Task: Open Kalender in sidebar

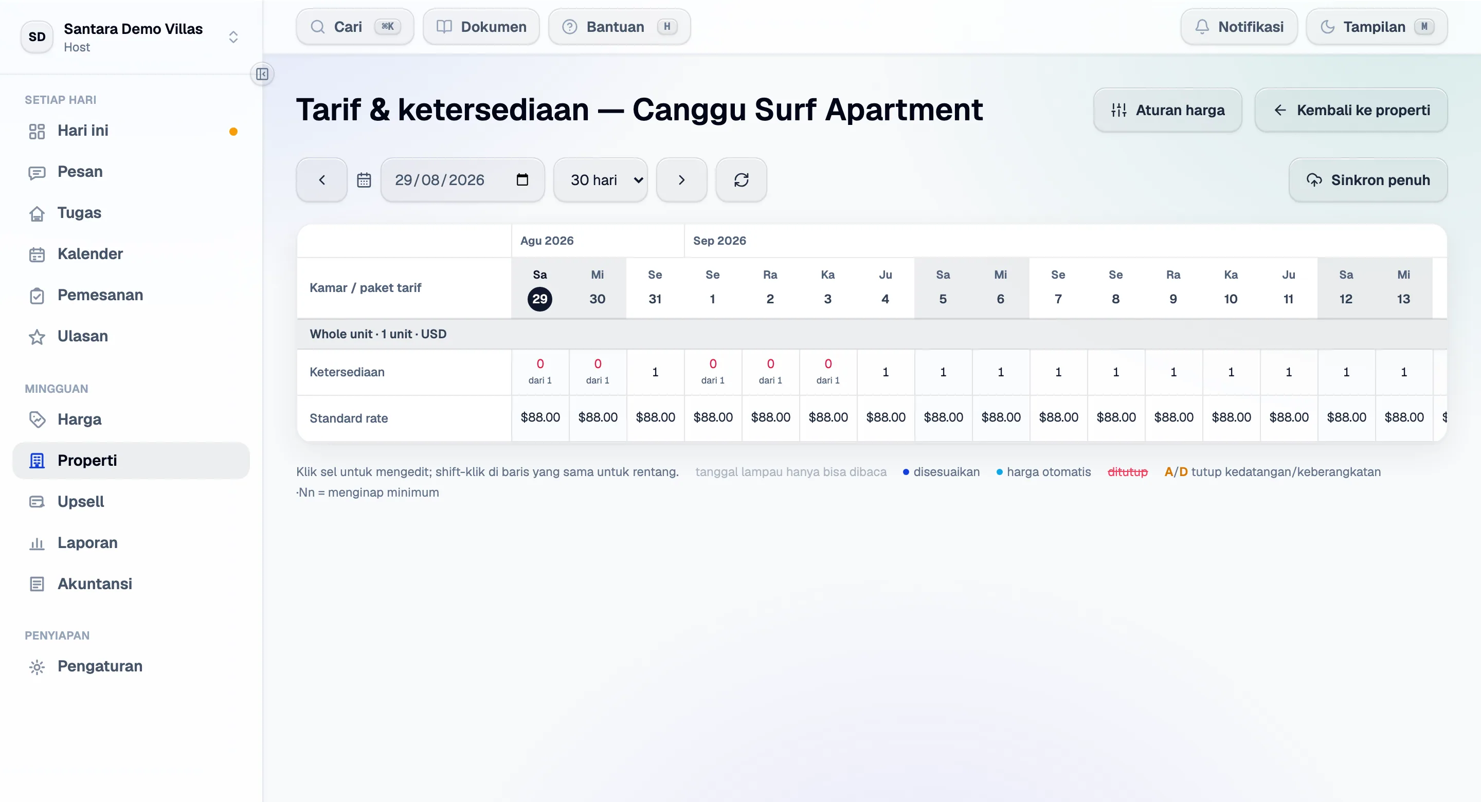Action: 131,254
